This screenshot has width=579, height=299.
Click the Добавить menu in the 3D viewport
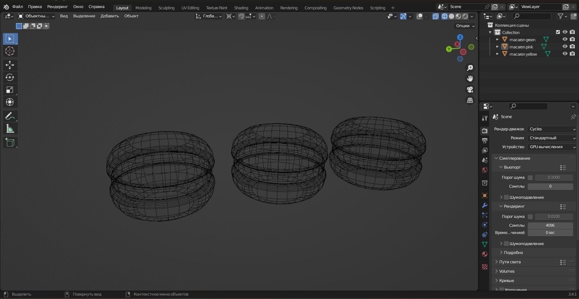coord(109,16)
